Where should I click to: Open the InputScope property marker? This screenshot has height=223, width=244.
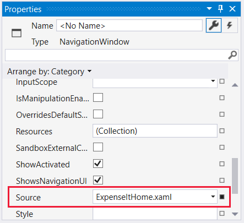click(222, 81)
